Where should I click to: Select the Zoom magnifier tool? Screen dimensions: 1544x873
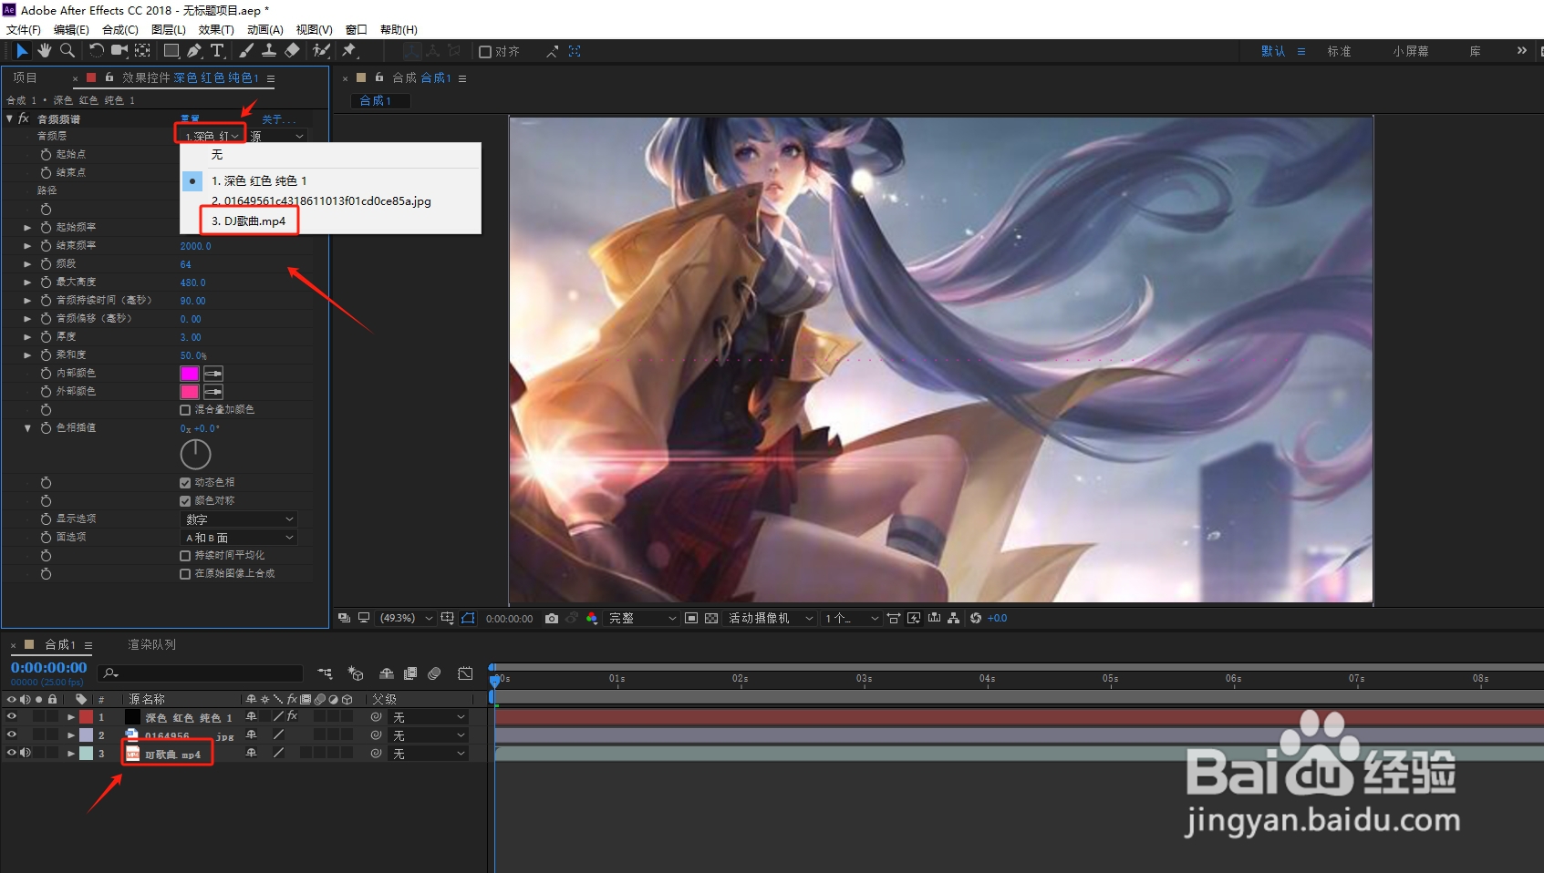coord(67,51)
